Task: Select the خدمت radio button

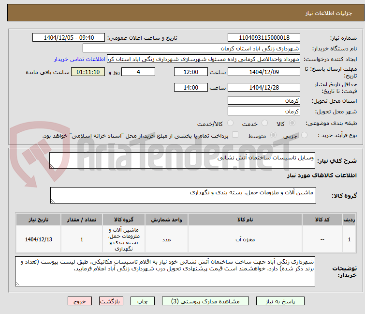Action: tap(264, 123)
